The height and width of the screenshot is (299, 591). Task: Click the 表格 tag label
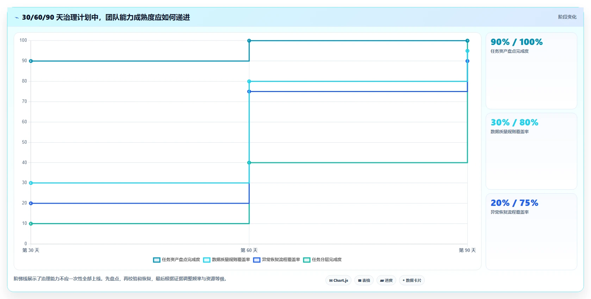tap(366, 280)
